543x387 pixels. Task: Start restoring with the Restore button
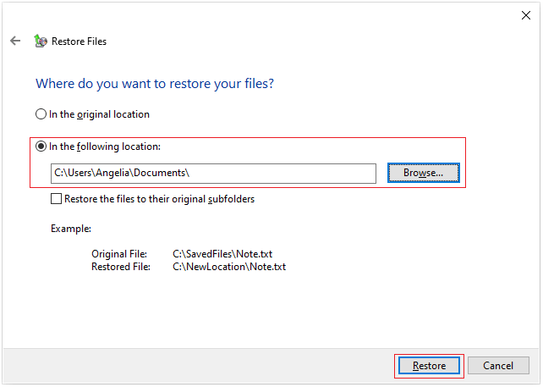pyautogui.click(x=429, y=366)
